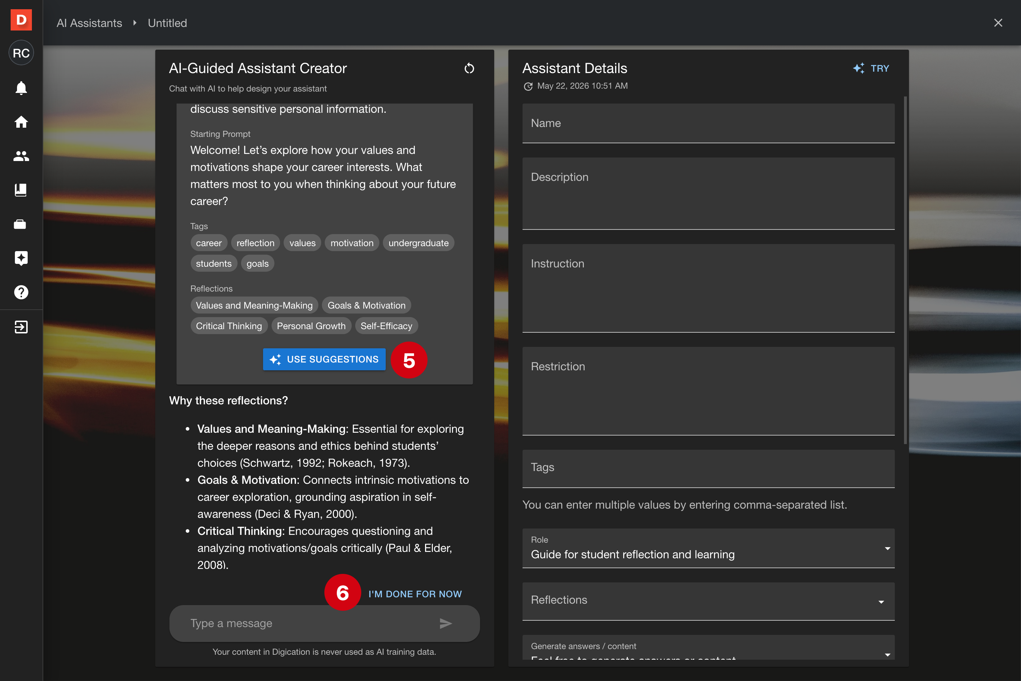Open the Reflections dropdown
Image resolution: width=1021 pixels, height=681 pixels.
pyautogui.click(x=708, y=601)
